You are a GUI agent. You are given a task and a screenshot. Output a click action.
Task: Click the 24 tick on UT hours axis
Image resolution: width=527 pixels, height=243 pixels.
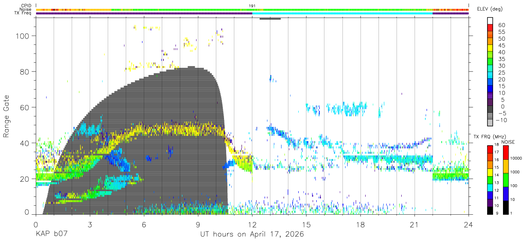coord(469,225)
